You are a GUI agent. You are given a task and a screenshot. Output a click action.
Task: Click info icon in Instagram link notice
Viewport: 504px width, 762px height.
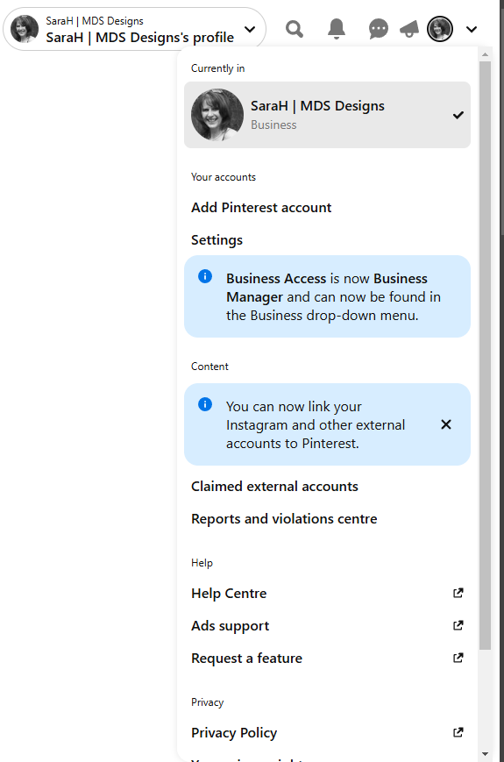coord(205,404)
